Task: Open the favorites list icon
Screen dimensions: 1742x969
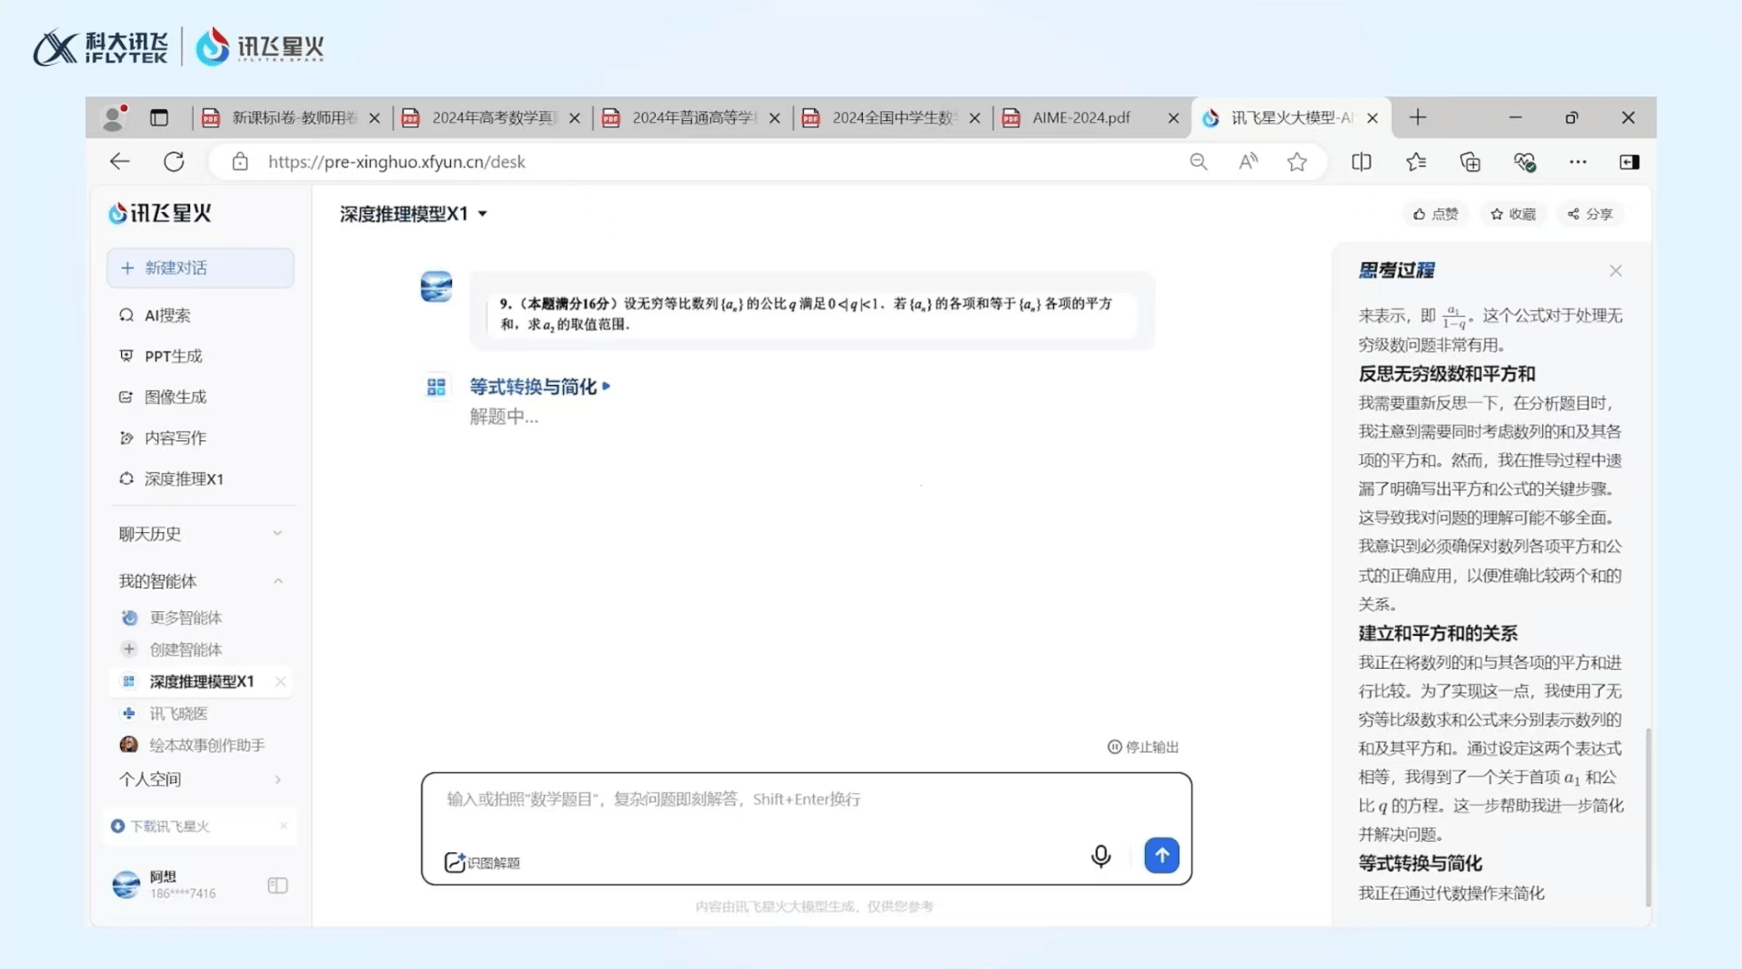Action: [1416, 161]
